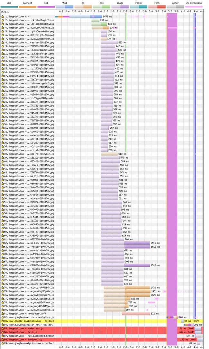Click the '175 ms (404)' label on favicon.ico row
The image size is (209, 349).
click(188, 339)
